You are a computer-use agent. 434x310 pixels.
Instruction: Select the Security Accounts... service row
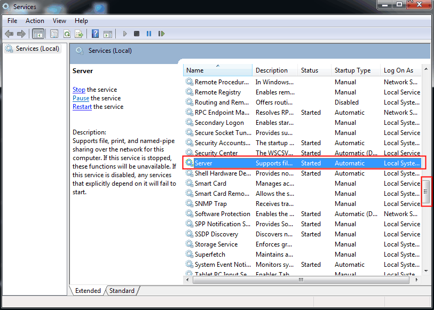302,142
